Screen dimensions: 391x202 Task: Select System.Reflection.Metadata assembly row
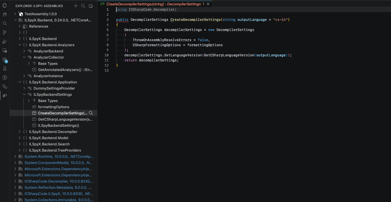tap(53, 187)
